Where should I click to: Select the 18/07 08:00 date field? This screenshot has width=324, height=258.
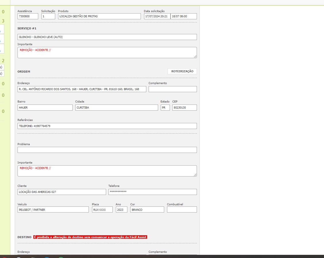[183, 16]
